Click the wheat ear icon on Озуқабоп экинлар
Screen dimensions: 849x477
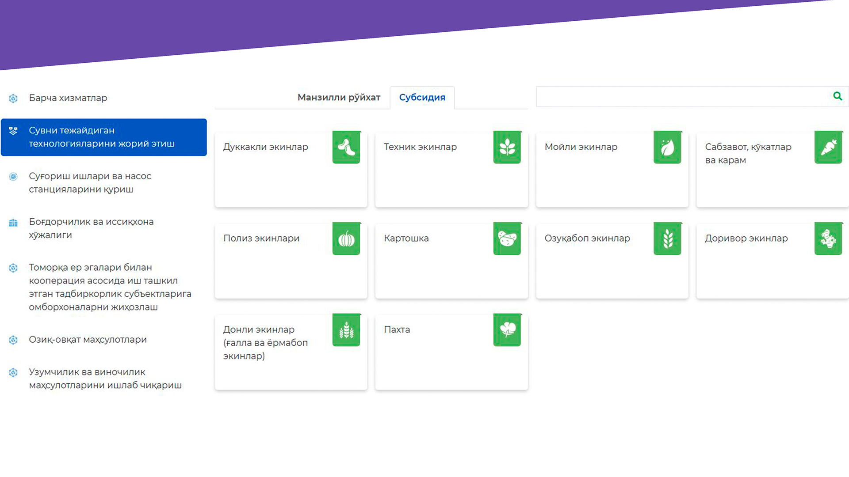click(x=668, y=239)
